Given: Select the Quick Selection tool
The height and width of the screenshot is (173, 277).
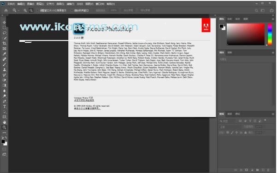Looking at the screenshot, I should [x=4, y=38].
